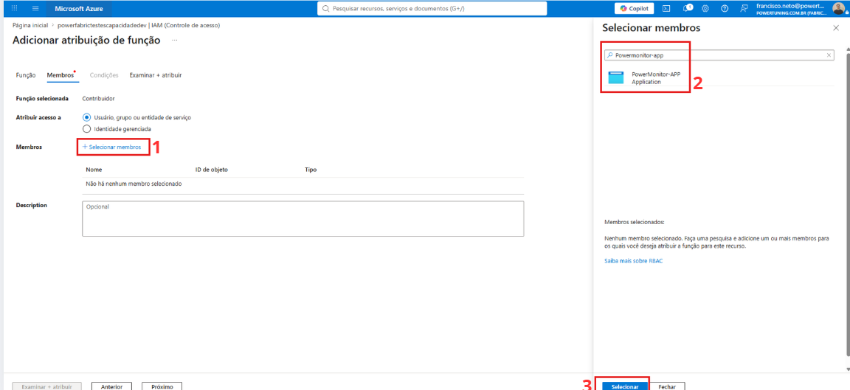The height and width of the screenshot is (390, 850).
Task: Click the Nome column header
Action: [x=94, y=170]
